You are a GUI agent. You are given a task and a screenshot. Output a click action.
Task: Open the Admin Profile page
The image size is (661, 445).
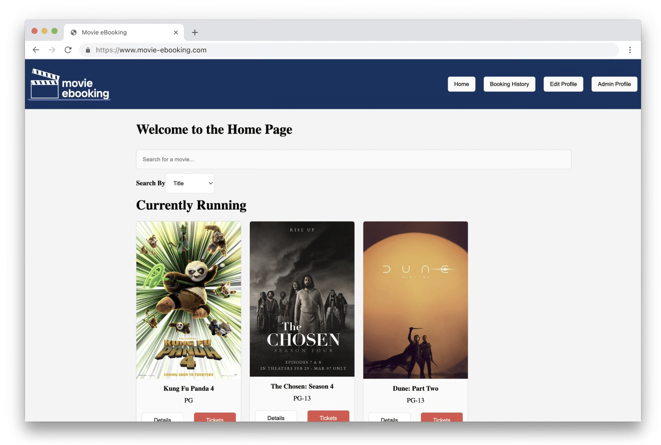614,84
